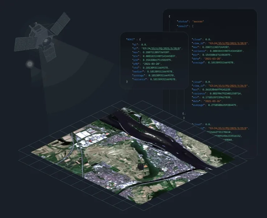Click the "cloud" line of the 3/23 result entry
This screenshot has width=267, height=218.
tap(202, 124)
